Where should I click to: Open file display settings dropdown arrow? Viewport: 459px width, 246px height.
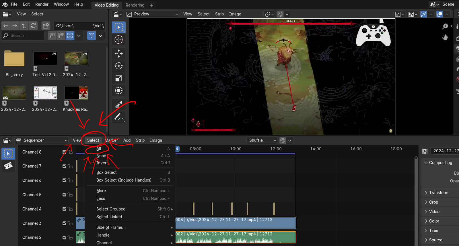coord(79,36)
